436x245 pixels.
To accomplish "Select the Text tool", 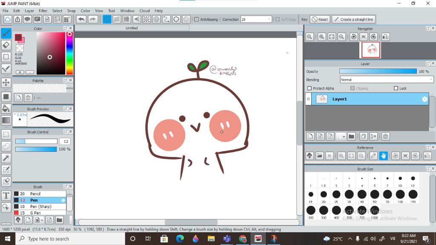I will [6, 196].
